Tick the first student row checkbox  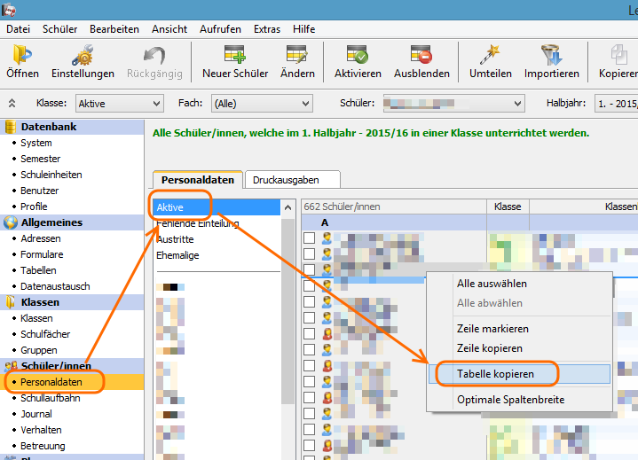(x=310, y=238)
